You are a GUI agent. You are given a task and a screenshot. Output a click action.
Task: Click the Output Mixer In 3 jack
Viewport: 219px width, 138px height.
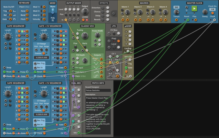(74, 20)
